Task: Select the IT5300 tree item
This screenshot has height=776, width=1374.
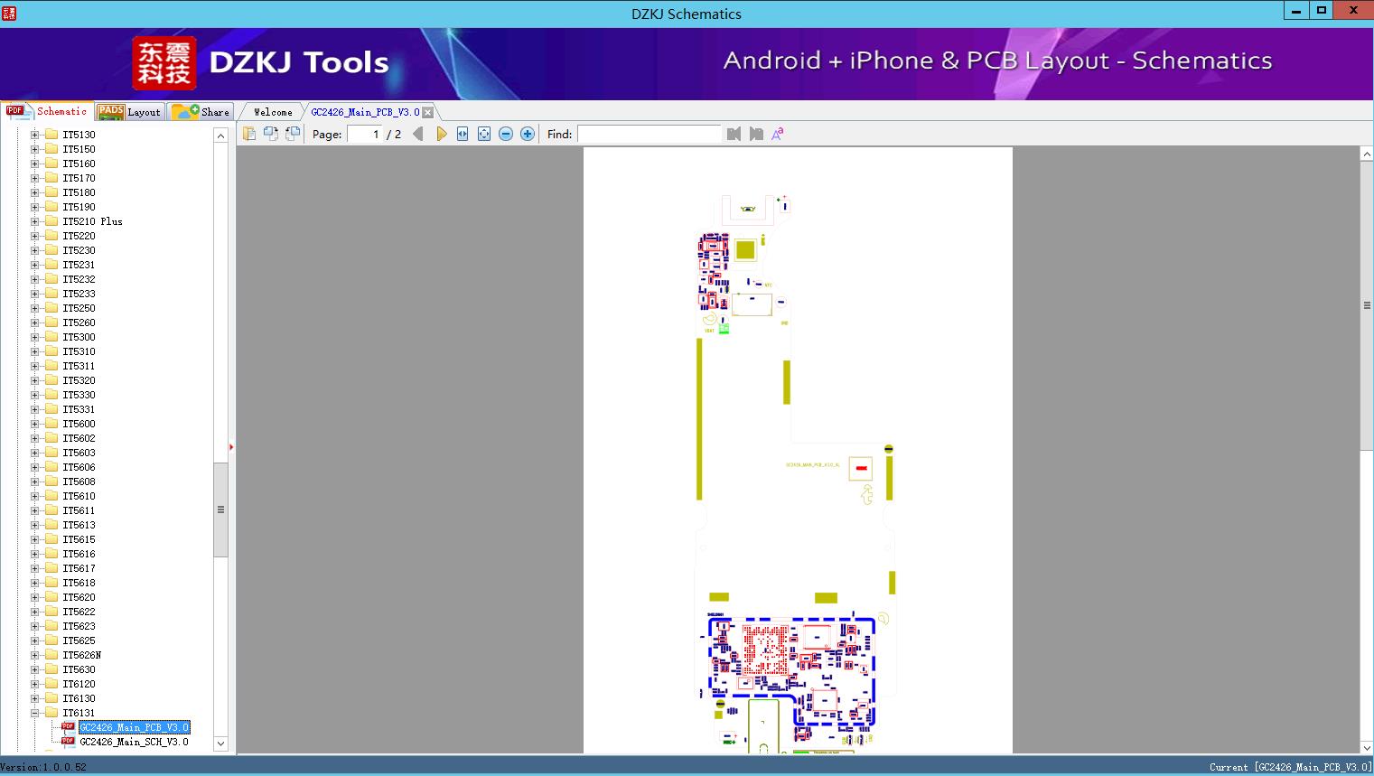Action: (x=79, y=337)
